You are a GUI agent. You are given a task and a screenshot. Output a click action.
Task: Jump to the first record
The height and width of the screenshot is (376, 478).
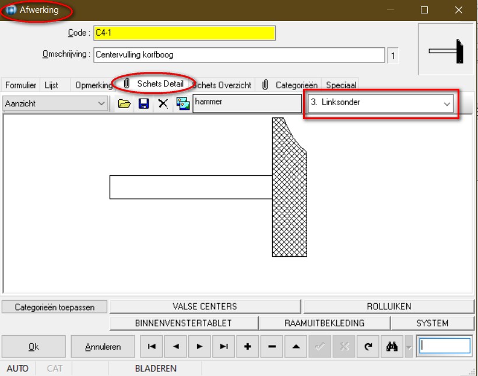point(152,346)
